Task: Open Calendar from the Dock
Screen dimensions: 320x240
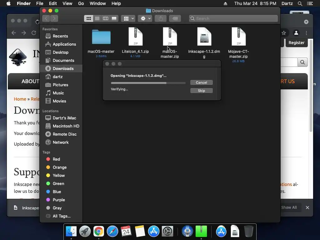Action: 126,231
